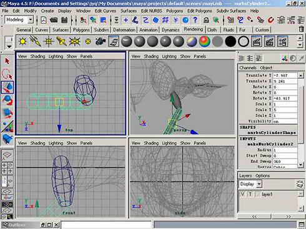Activate the Rotate tool
306x229 pixels.
[x=7, y=100]
